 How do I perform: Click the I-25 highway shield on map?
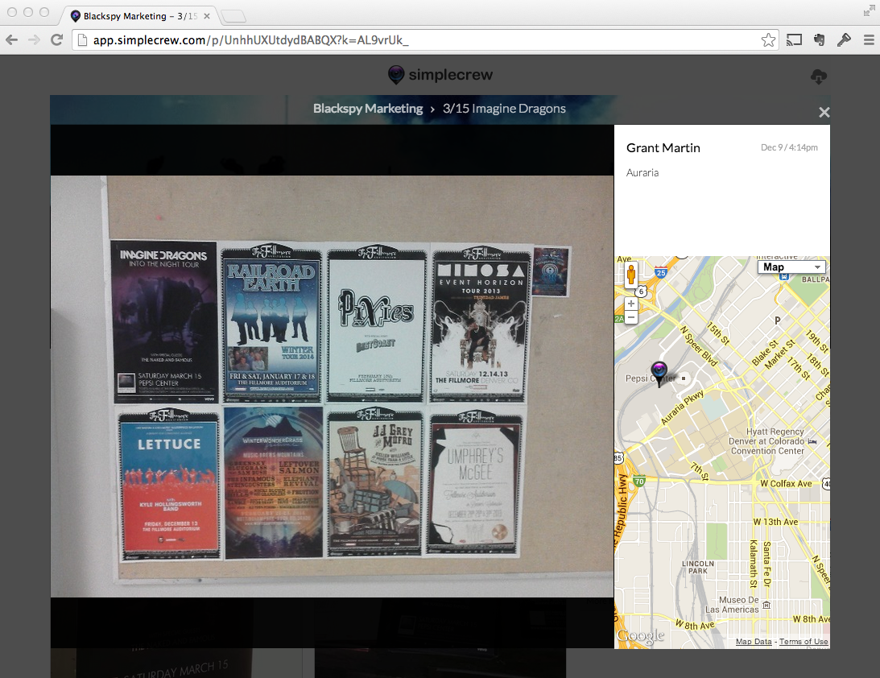click(x=661, y=273)
